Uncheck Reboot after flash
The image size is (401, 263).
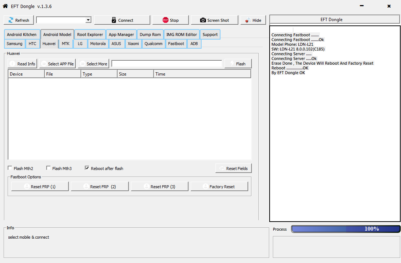click(87, 168)
